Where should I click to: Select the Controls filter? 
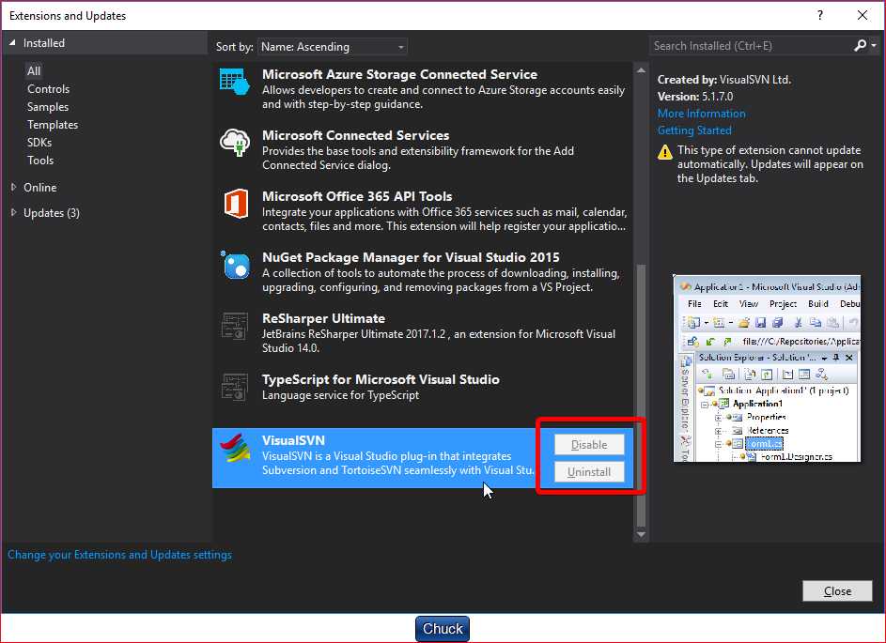[48, 88]
